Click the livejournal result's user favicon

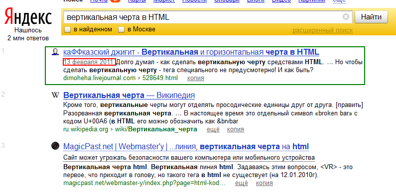(55, 52)
